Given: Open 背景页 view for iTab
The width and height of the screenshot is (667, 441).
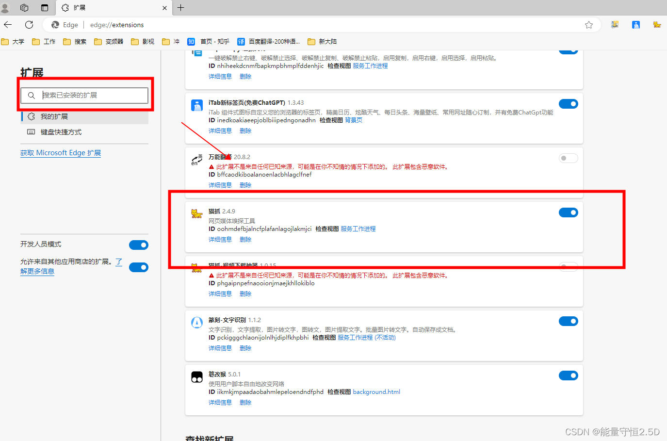Looking at the screenshot, I should 354,120.
